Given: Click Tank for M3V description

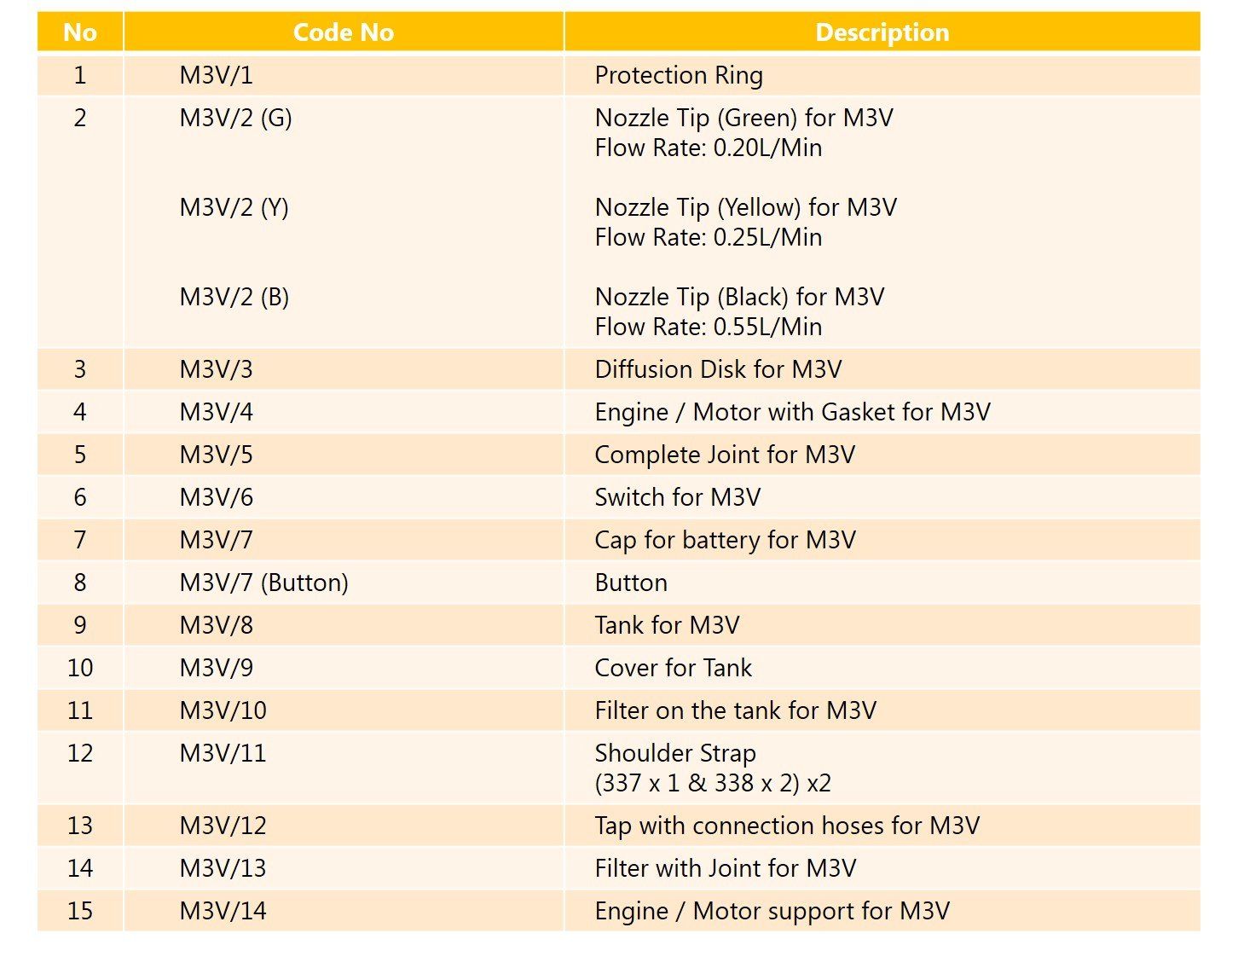Looking at the screenshot, I should click(x=667, y=625).
